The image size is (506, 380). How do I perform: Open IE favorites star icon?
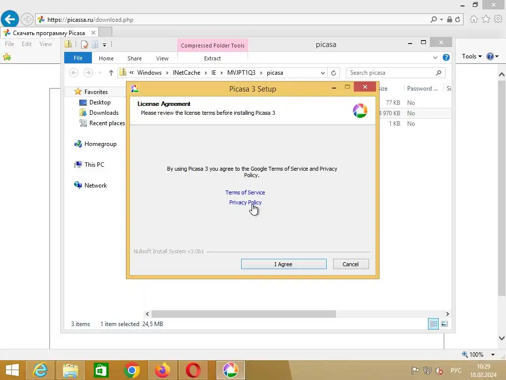tap(486, 19)
